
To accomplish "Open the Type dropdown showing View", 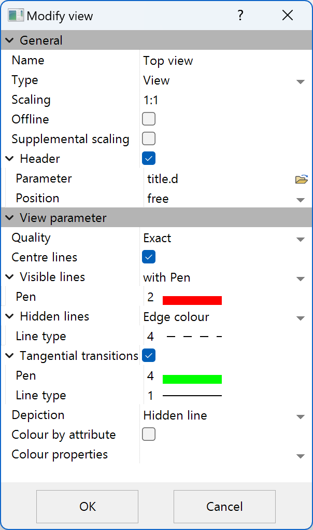I will coord(301,81).
